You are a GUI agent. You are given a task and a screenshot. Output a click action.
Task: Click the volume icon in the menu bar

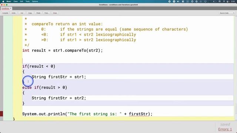[x=178, y=1]
